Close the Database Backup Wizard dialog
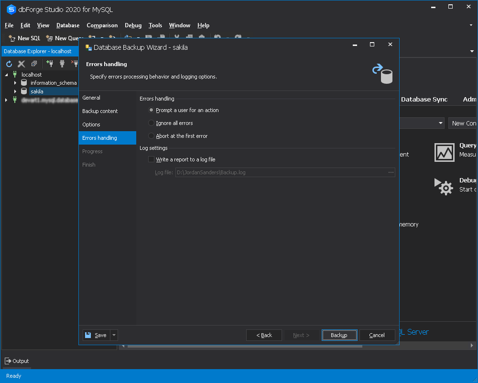 [390, 45]
